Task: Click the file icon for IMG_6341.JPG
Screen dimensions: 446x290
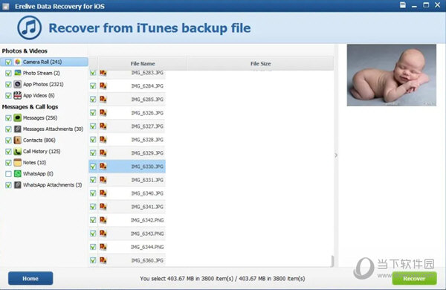Action: [103, 207]
